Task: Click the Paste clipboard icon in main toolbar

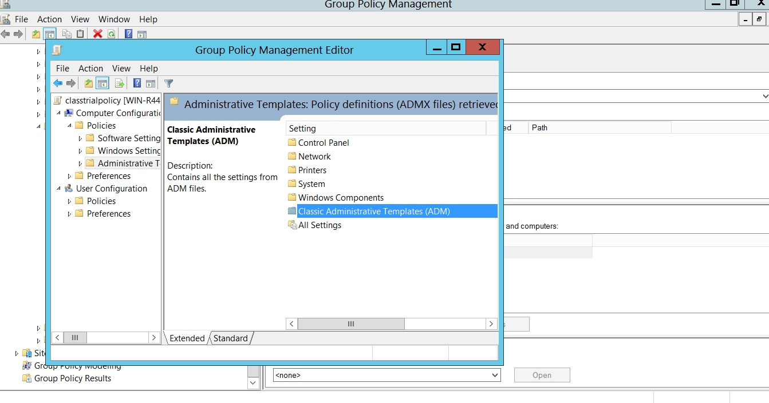Action: point(80,34)
